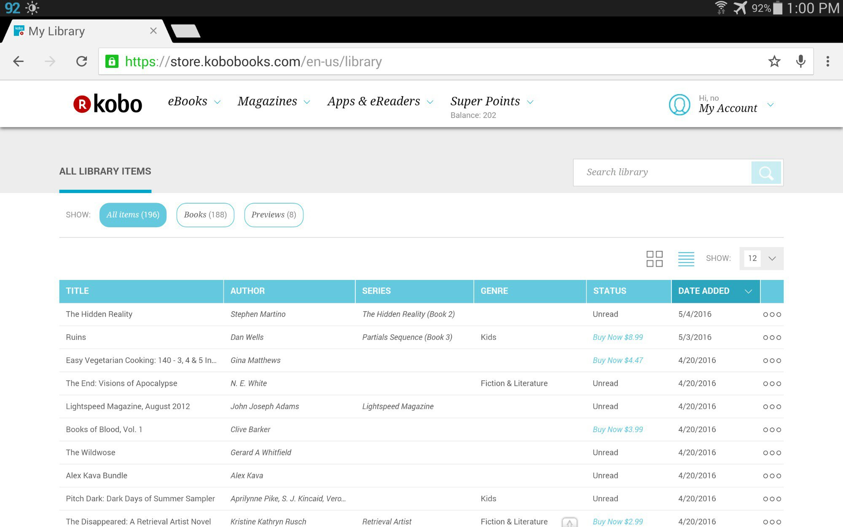843x527 pixels.
Task: Tap the voice search microphone icon
Action: [800, 62]
